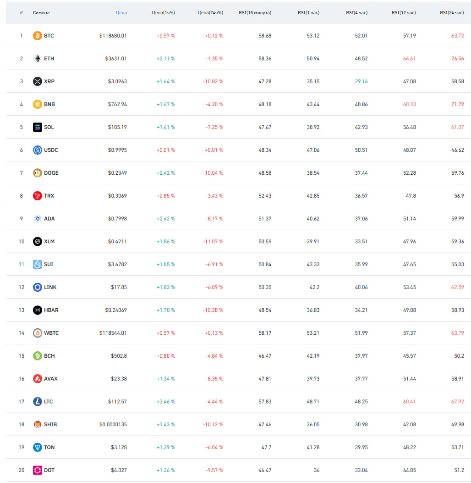Select the TRX Tron icon
The width and height of the screenshot is (471, 483).
tap(38, 196)
